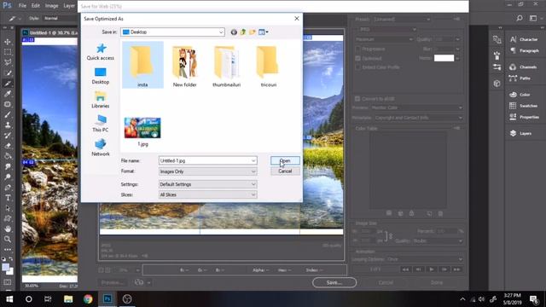Open the Layer menu

coord(69,6)
